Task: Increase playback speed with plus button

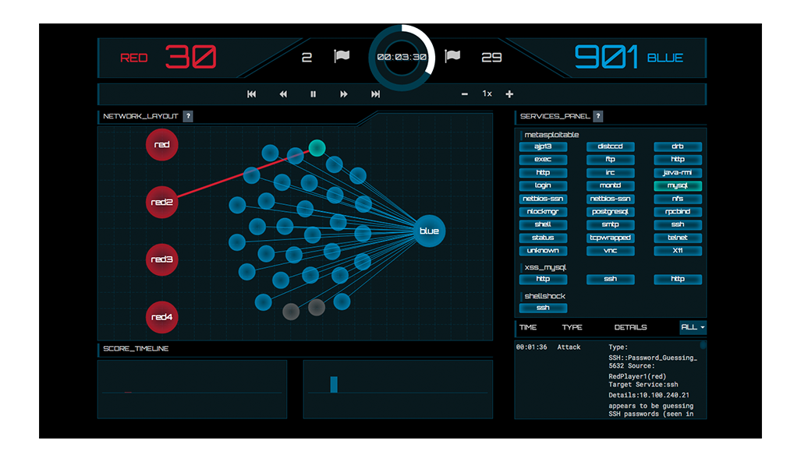Action: tap(509, 94)
